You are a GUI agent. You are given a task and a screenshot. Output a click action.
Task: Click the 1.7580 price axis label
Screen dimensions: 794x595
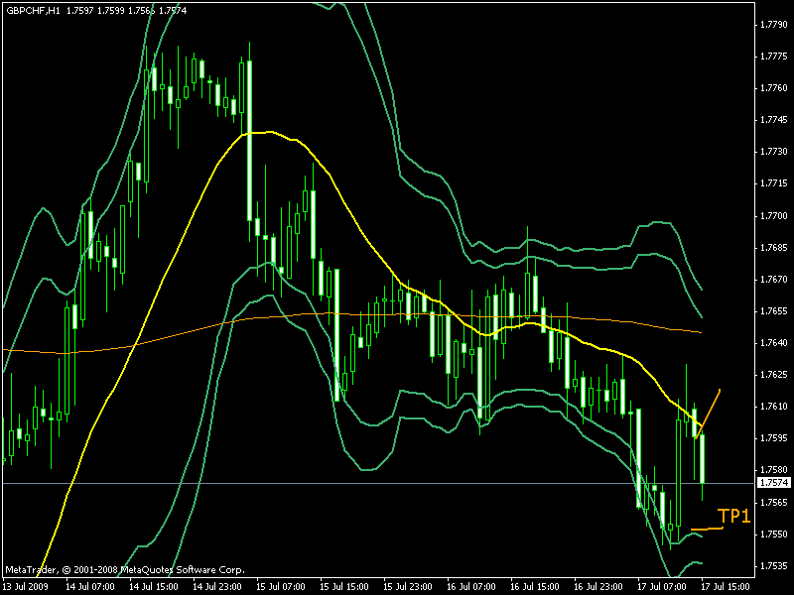tap(774, 470)
